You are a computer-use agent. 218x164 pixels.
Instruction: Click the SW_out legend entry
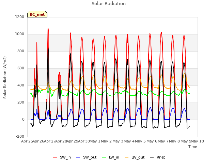(x=86, y=158)
